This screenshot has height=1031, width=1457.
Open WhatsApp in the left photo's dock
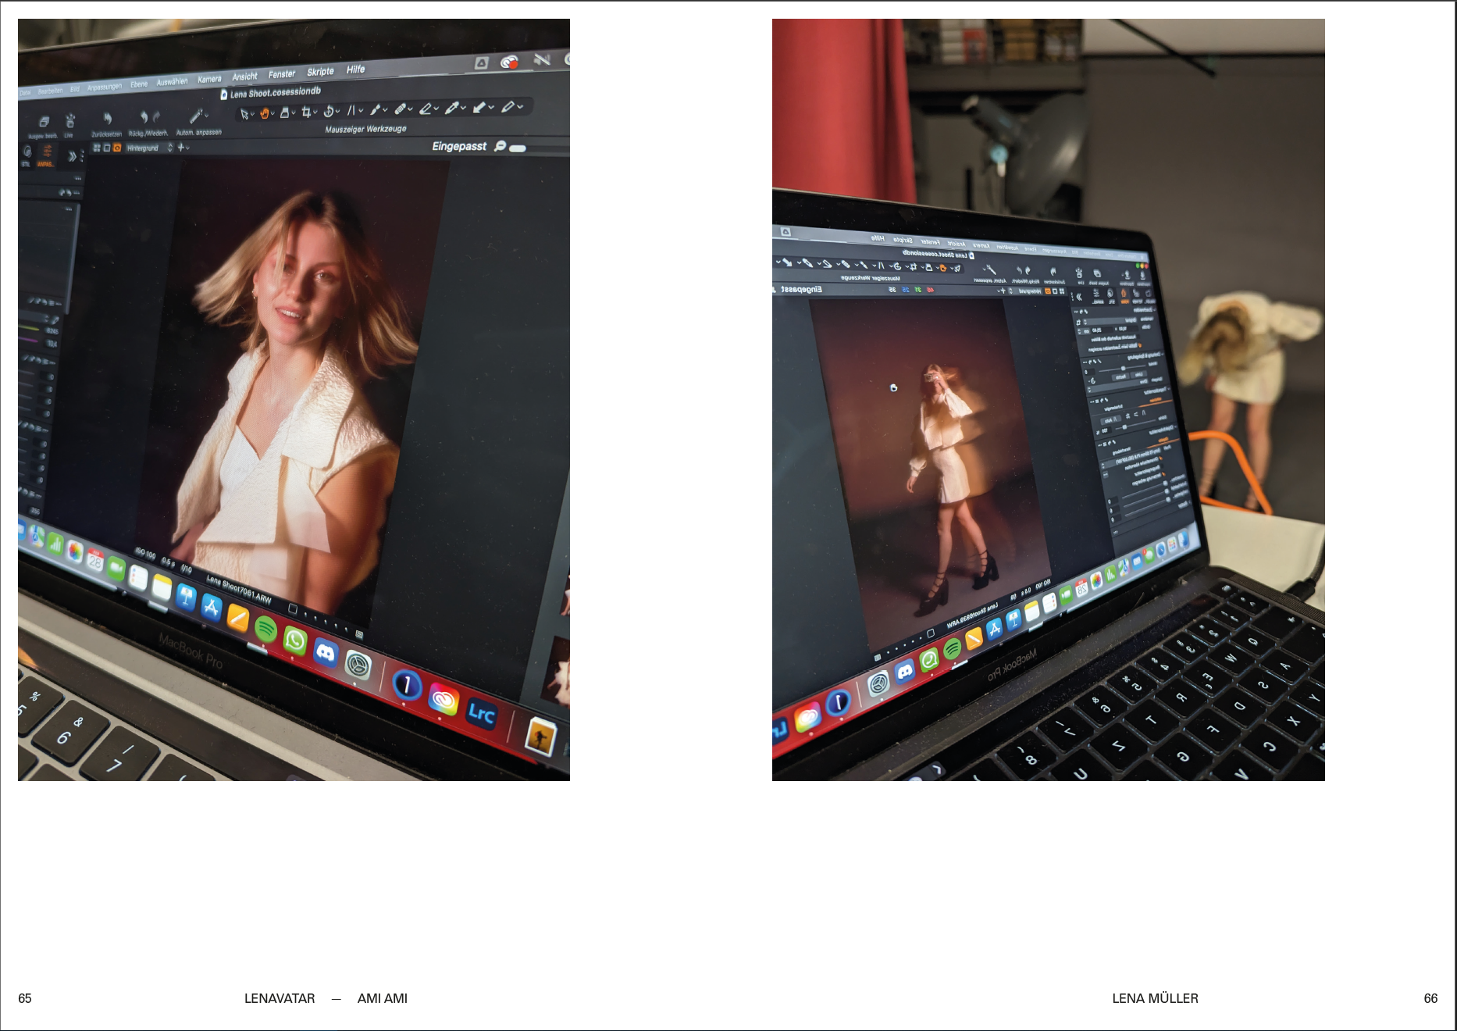pos(295,640)
